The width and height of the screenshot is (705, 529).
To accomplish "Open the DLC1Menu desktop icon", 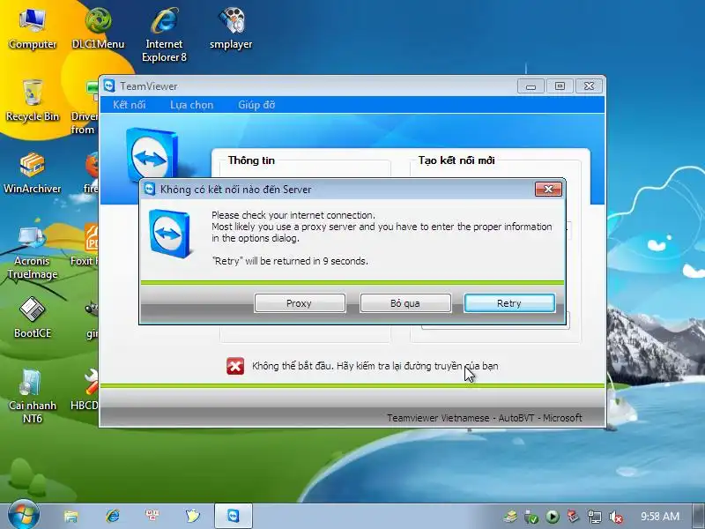I will pyautogui.click(x=98, y=29).
